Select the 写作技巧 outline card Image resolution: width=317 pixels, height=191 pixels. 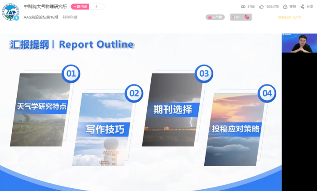point(103,130)
